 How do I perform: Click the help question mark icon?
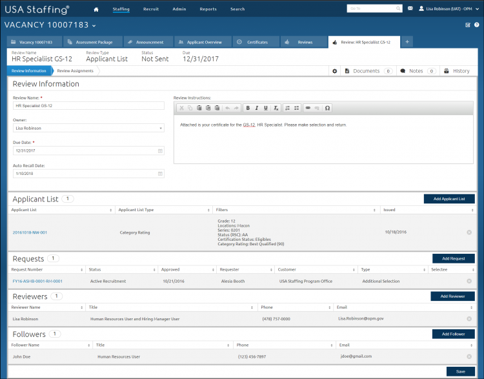pos(477,25)
